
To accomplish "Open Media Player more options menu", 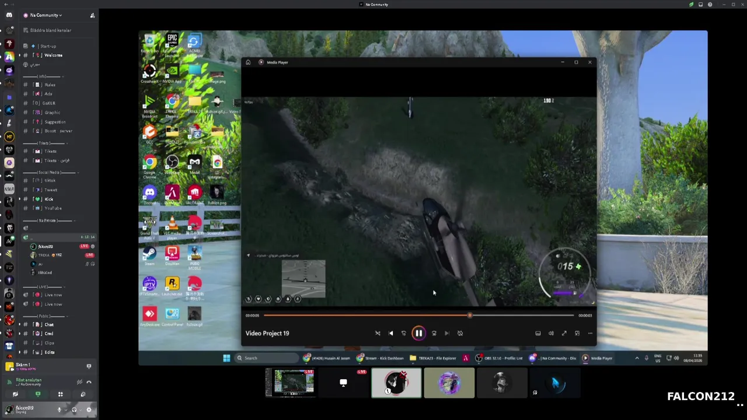I will point(590,333).
